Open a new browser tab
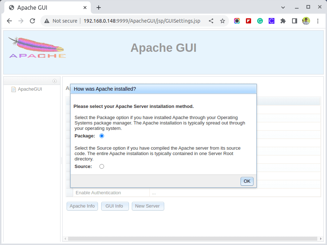327x245 pixels. (99, 8)
